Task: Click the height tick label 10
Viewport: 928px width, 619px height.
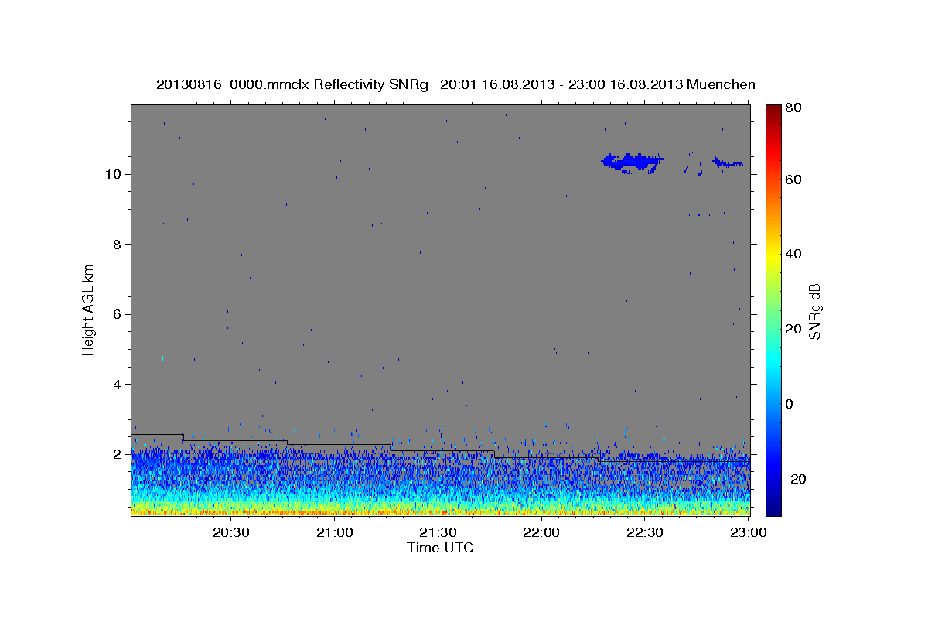Action: (112, 174)
